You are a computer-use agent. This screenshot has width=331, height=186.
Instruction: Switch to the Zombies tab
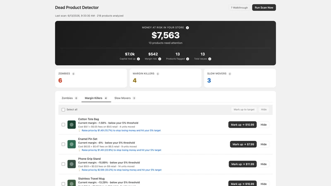click(70, 98)
